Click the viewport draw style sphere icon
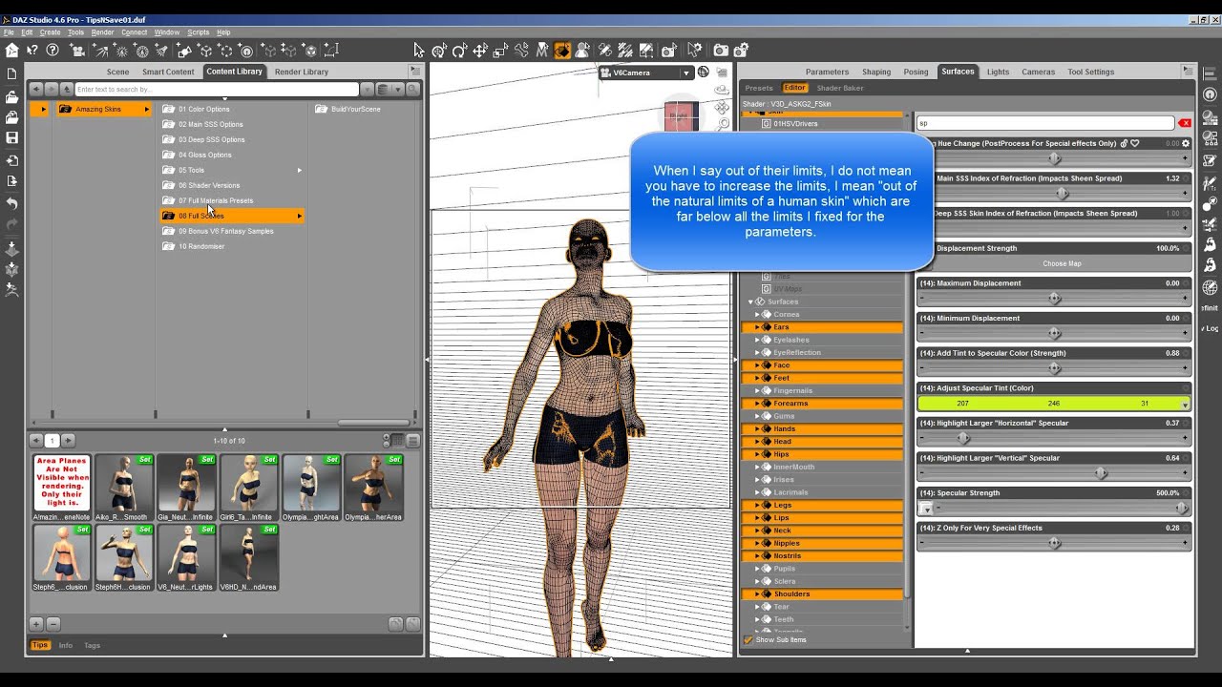 pos(704,72)
